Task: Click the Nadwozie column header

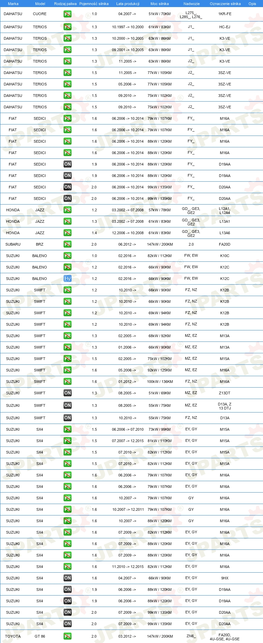Action: [x=192, y=4]
